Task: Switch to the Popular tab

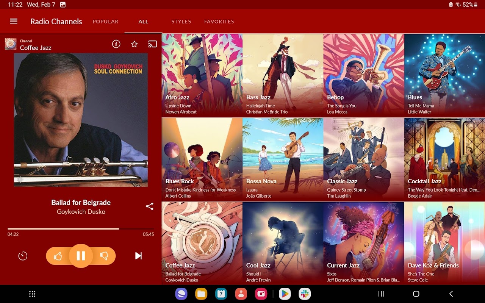Action: click(105, 22)
